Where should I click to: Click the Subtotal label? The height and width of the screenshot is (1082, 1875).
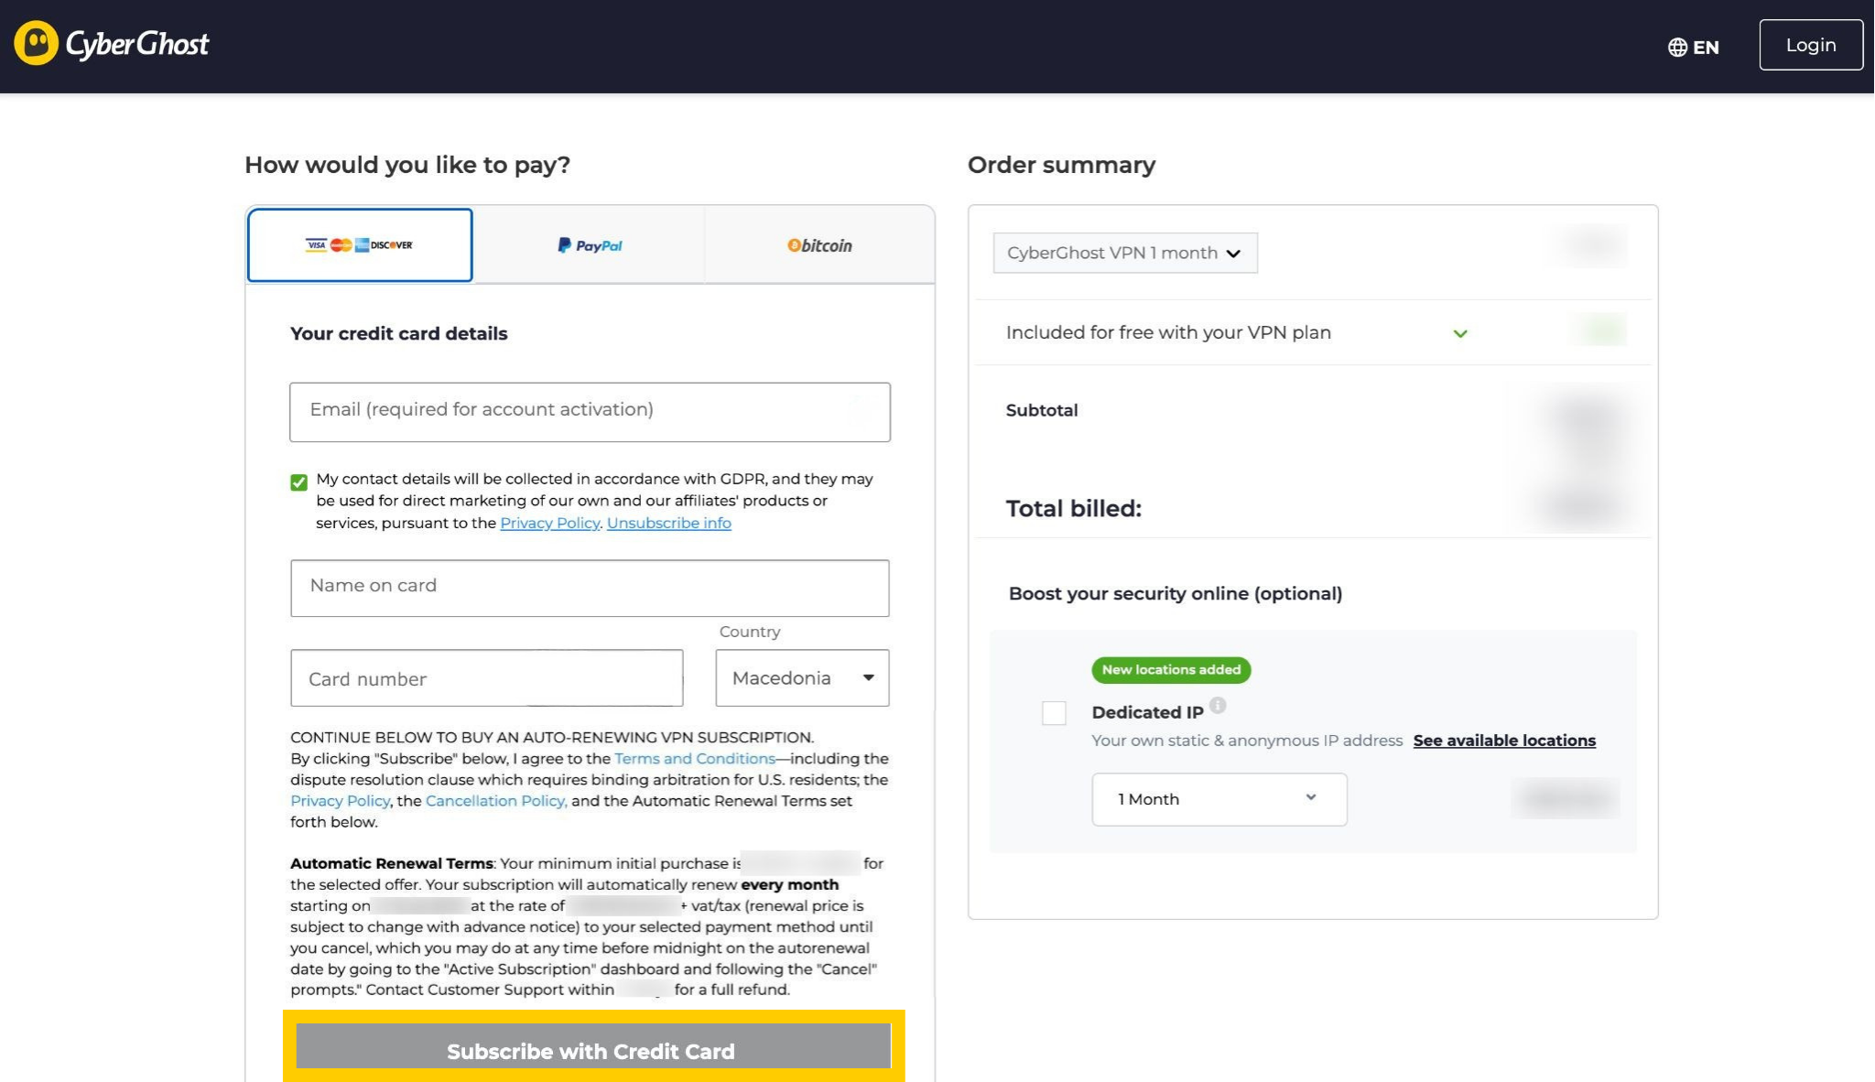[1042, 410]
